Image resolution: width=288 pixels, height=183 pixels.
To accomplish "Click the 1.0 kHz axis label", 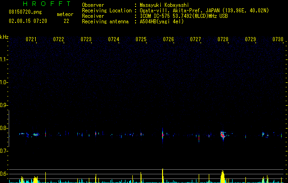I will (x=4, y=82).
